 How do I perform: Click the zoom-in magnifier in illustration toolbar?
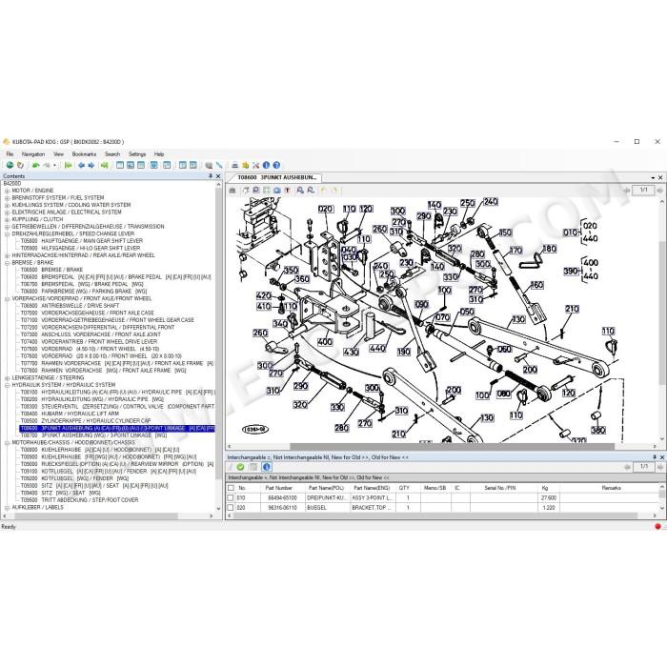(x=300, y=191)
